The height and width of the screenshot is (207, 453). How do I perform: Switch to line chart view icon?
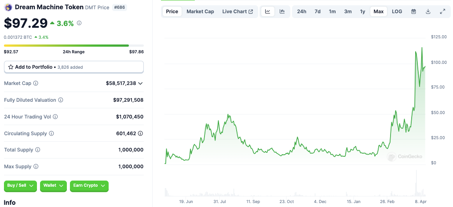268,11
